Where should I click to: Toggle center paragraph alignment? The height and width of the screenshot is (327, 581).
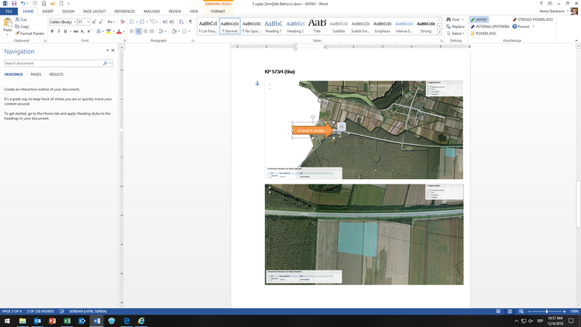click(x=139, y=32)
